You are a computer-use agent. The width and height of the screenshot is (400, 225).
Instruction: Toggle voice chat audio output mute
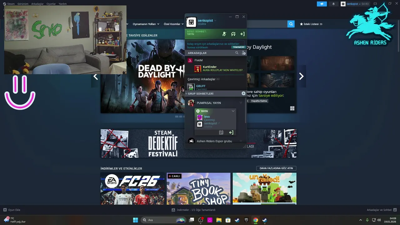coord(233,34)
